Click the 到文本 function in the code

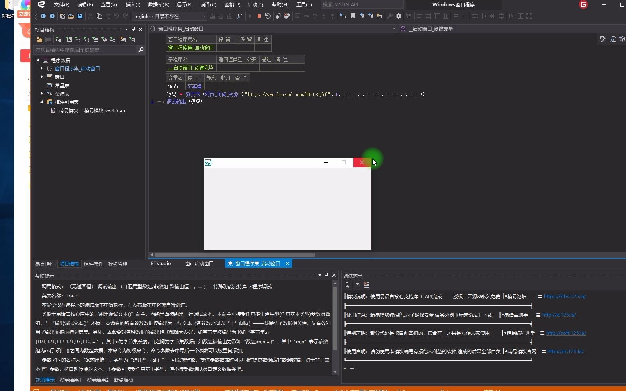pos(193,95)
